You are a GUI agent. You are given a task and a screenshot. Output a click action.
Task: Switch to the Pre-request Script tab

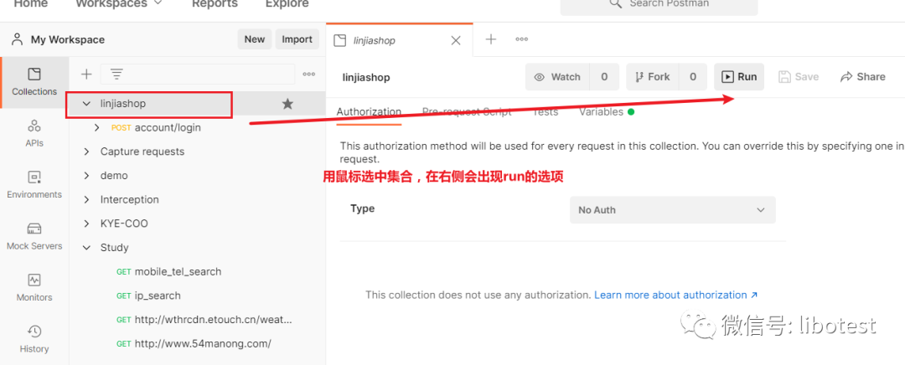point(467,112)
